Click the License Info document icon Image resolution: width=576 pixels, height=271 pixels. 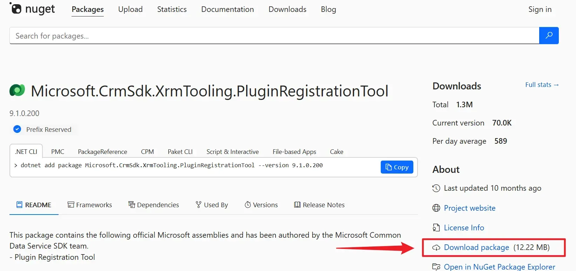point(436,228)
